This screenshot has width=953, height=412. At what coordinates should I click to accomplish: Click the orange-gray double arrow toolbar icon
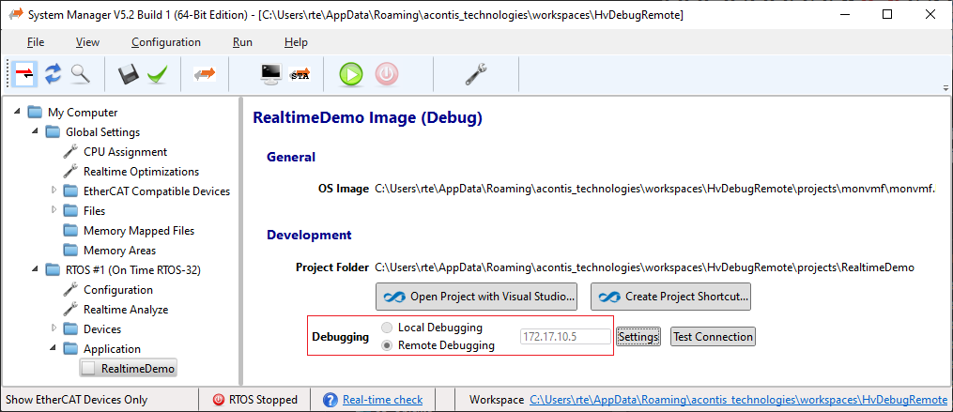pyautogui.click(x=205, y=74)
